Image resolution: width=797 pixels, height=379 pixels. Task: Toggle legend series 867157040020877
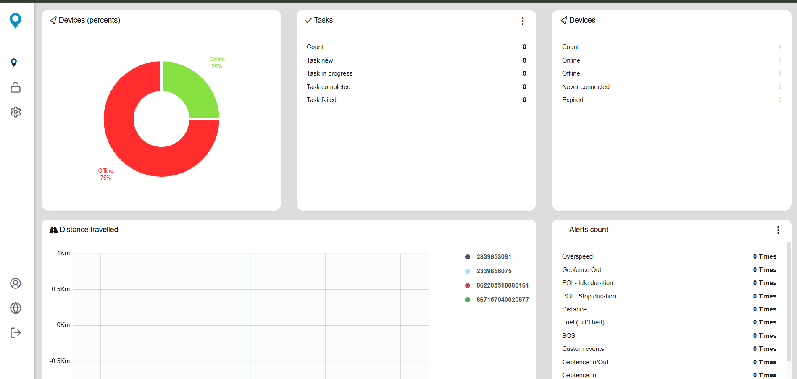pyautogui.click(x=497, y=300)
